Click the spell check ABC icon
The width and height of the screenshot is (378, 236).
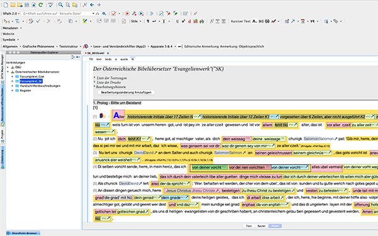pos(50,4)
